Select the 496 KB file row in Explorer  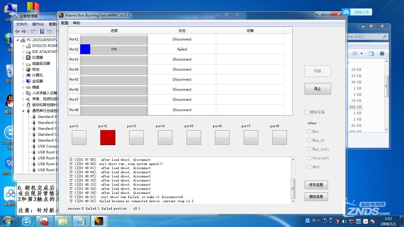(355, 107)
